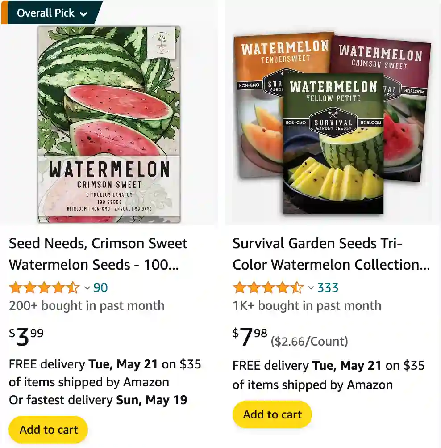This screenshot has width=441, height=448.
Task: Open the Crimson Sweet seed packet image
Action: click(109, 124)
